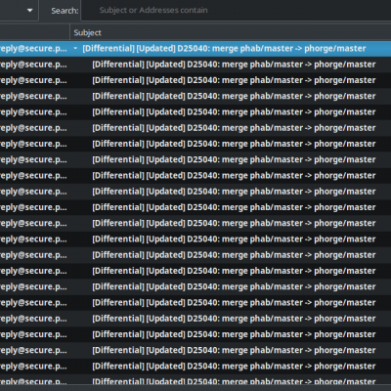Select the highlighted top D25040 thread subject
The width and height of the screenshot is (391, 391).
click(224, 49)
